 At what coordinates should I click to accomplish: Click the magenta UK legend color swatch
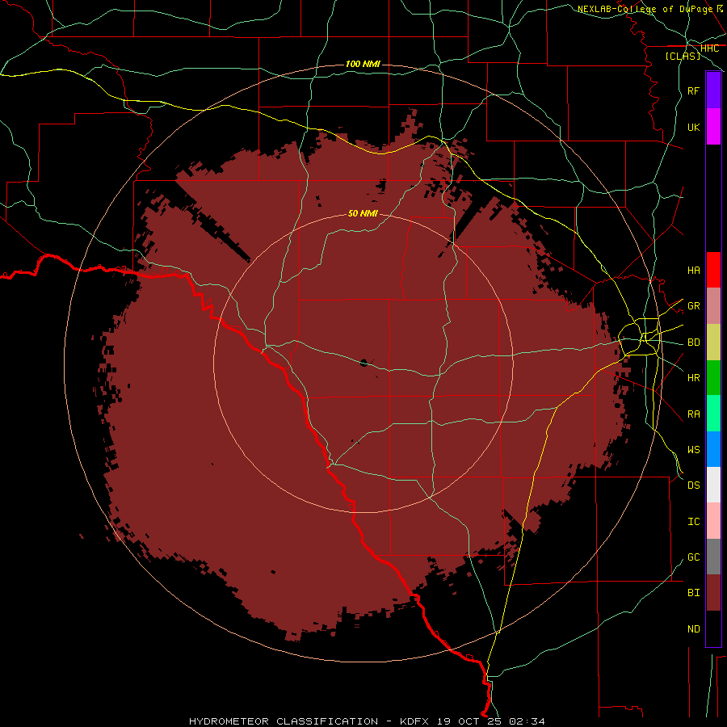point(713,127)
